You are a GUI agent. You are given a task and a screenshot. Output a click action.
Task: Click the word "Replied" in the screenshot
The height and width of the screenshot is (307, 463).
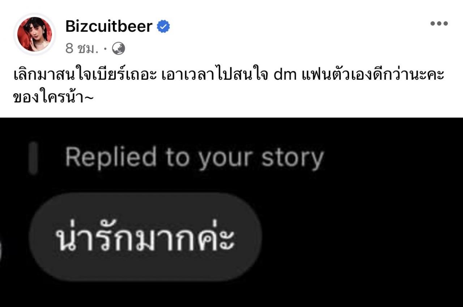pyautogui.click(x=111, y=158)
